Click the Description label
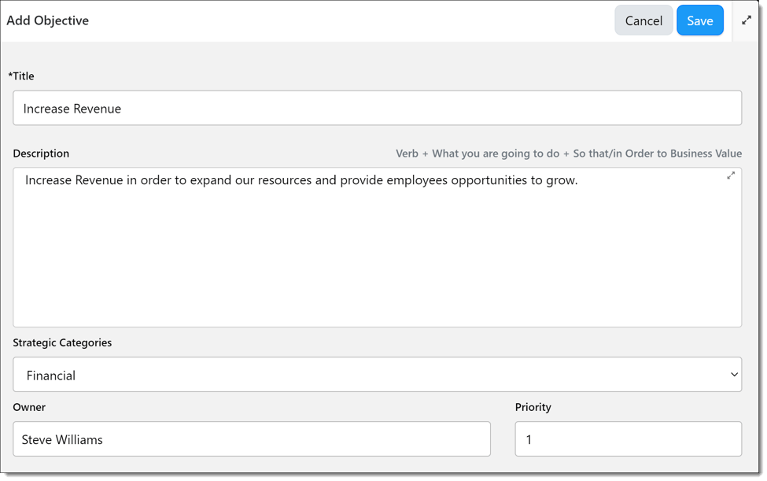Image resolution: width=767 pixels, height=481 pixels. [41, 154]
